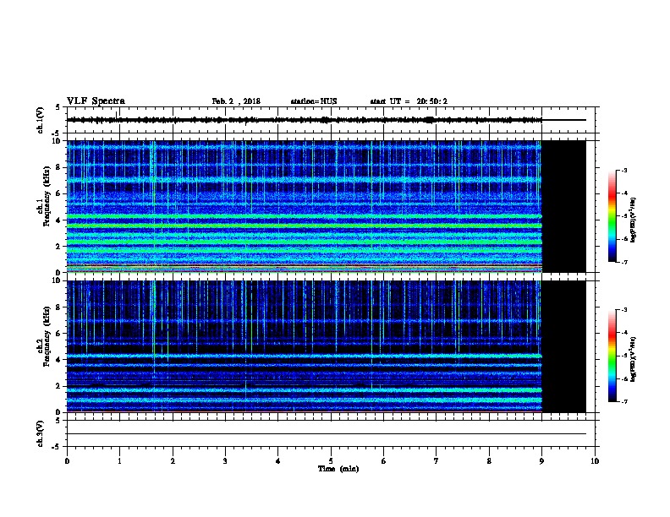This screenshot has width=670, height=517.
Task: Click the ch.1 spectrogram color scale bar
Action: [612, 216]
